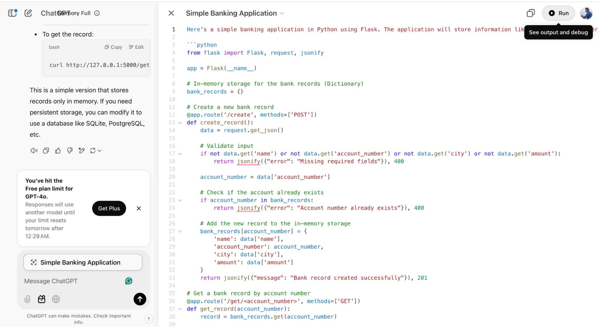Collapse code fold at line 27
The width and height of the screenshot is (599, 327).
(180, 231)
